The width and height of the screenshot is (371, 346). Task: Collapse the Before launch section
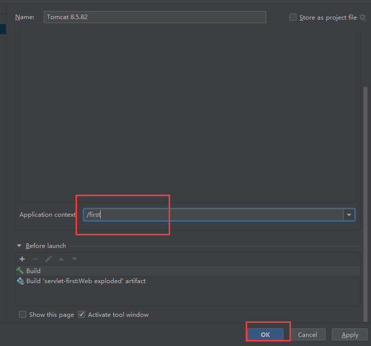point(19,246)
